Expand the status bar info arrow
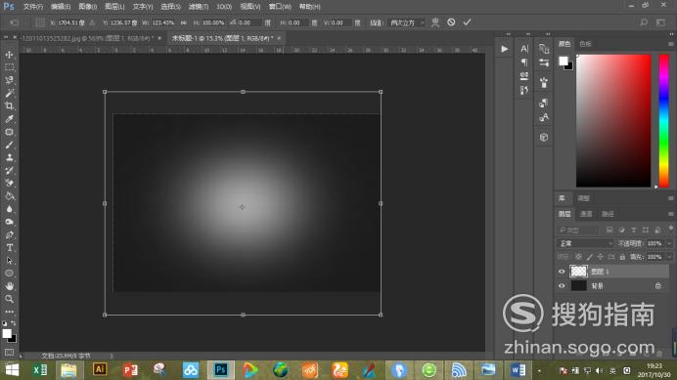This screenshot has width=677, height=380. tap(112, 356)
